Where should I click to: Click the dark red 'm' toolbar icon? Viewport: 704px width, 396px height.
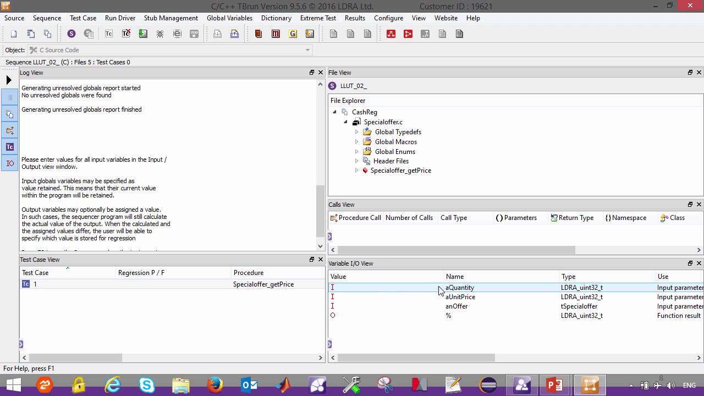click(x=276, y=34)
